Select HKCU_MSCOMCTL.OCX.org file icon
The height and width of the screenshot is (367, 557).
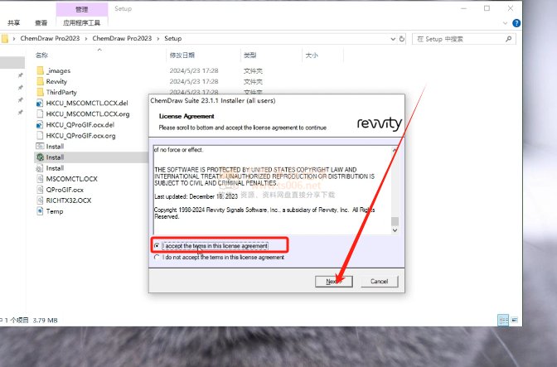coord(40,114)
